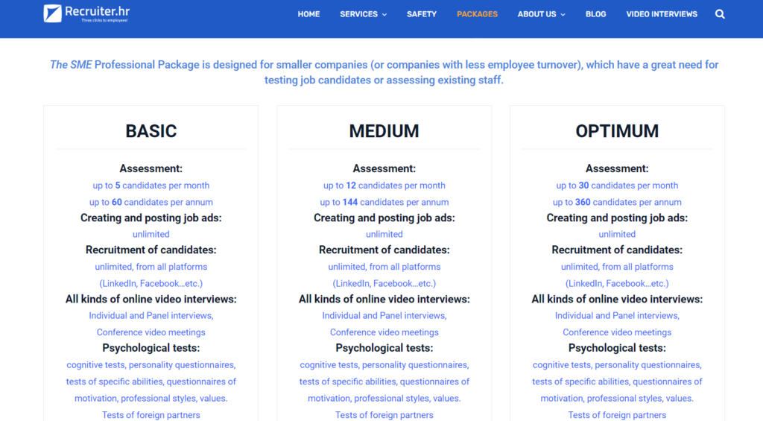Click 'up to 5 candidates per month' text
Screen dimensions: 763x421
coord(151,186)
